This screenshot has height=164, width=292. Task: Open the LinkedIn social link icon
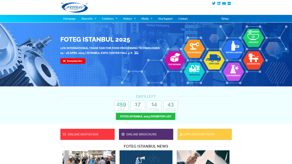pos(219,3)
